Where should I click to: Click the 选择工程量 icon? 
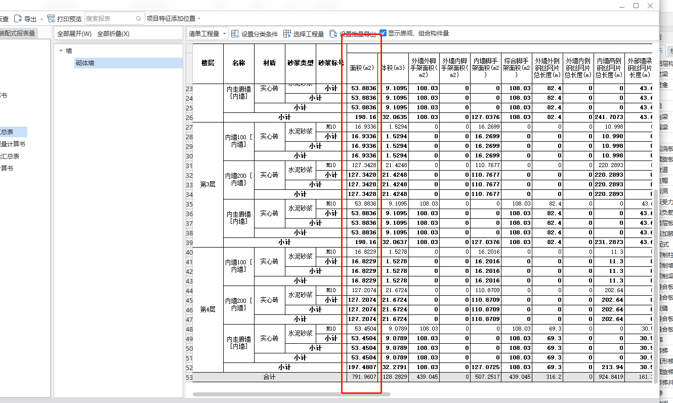tap(287, 34)
